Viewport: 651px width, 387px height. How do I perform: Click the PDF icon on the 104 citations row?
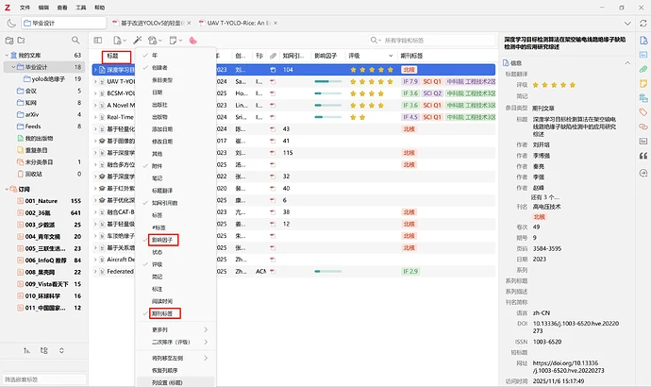point(273,70)
